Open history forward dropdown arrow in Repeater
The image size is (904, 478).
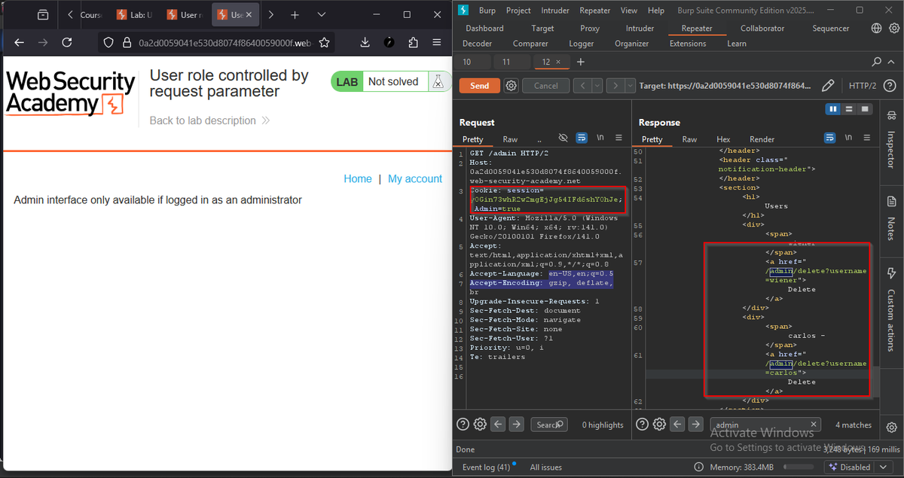630,86
